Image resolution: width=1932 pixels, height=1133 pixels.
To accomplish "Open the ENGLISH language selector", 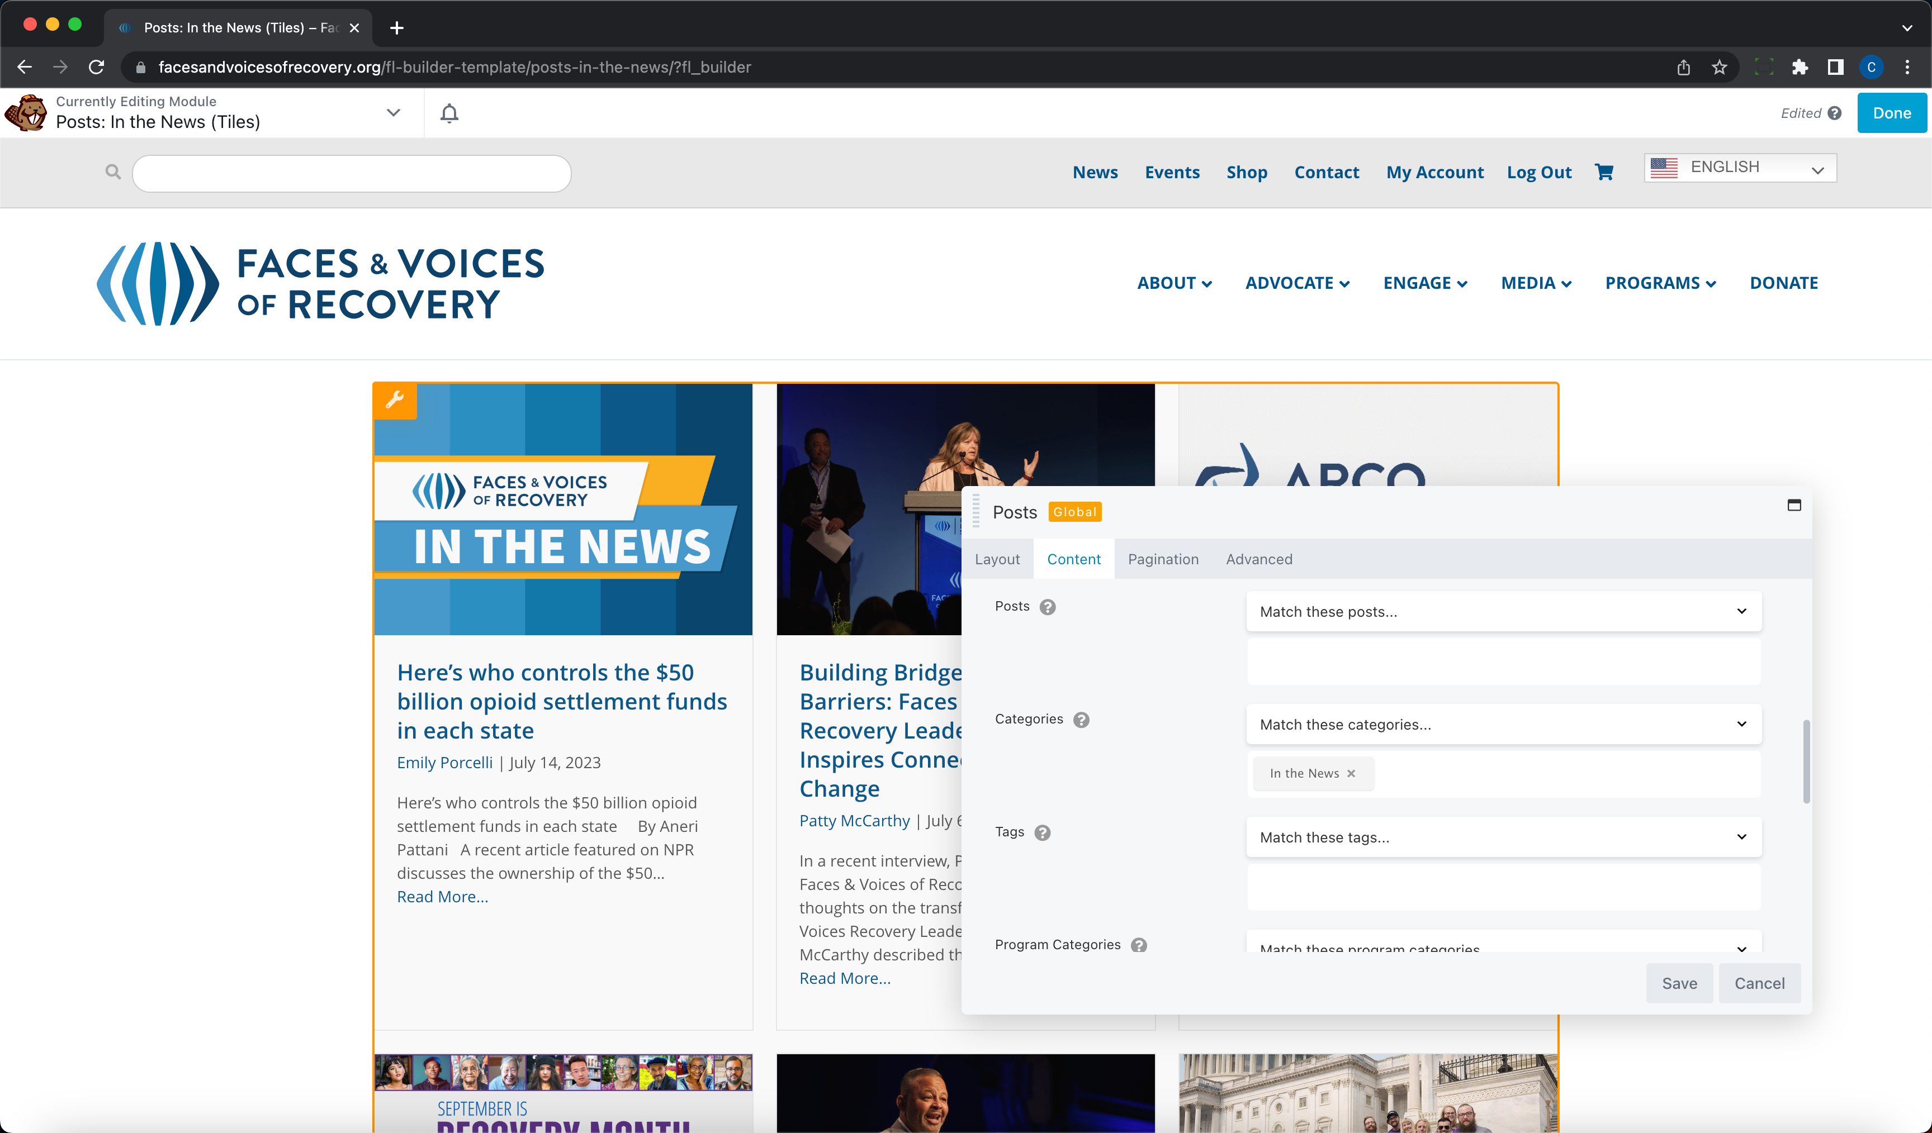I will 1740,168.
